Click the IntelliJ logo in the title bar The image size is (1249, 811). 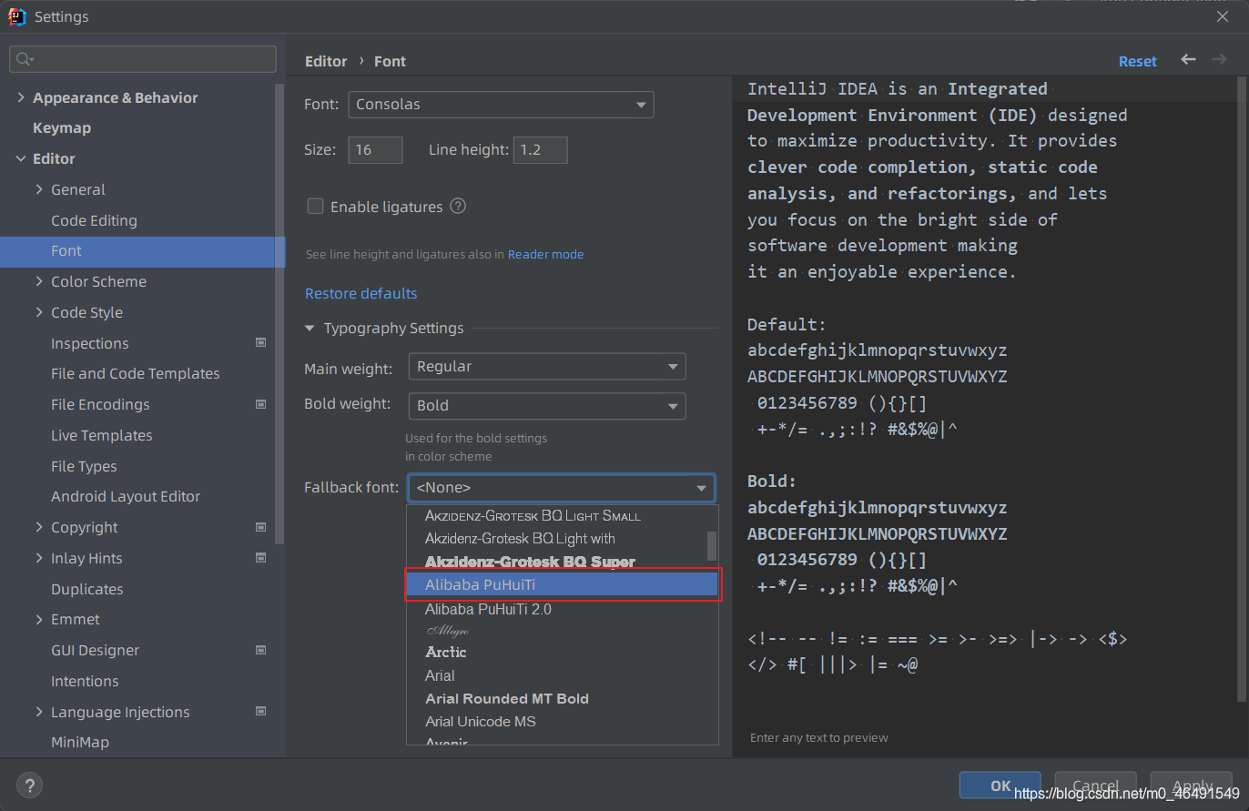click(x=17, y=16)
